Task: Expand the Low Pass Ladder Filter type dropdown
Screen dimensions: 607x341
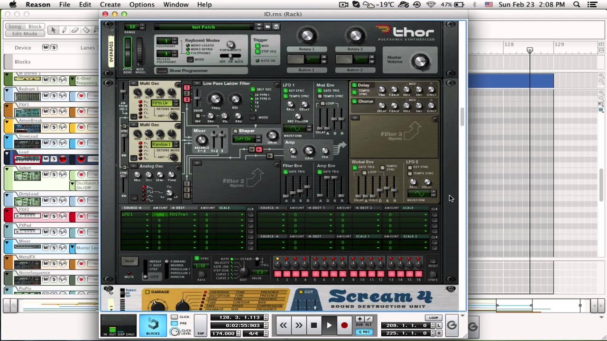Action: (198, 83)
